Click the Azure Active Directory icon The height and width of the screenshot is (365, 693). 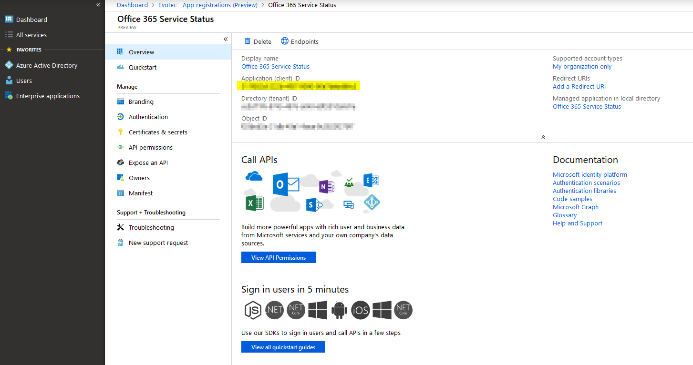point(9,65)
